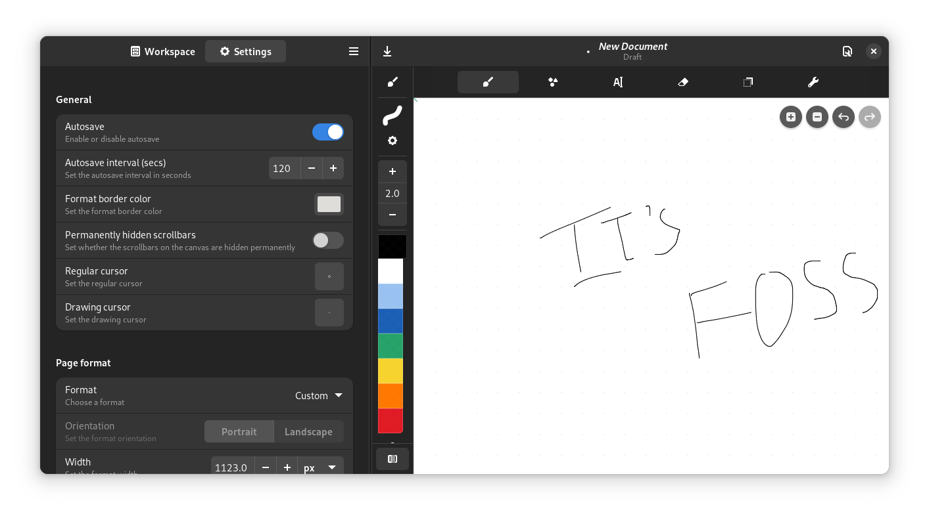Zoom in on canvas with plus button
The width and height of the screenshot is (929, 518).
tap(790, 118)
